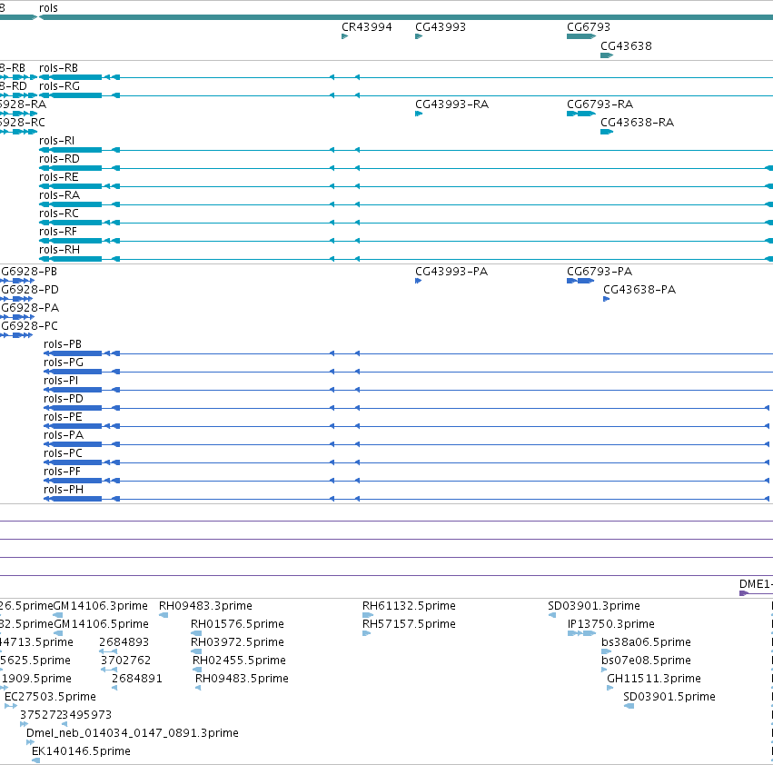Open the rols-PI CDS label
Viewport: 773px width, 765px height.
[x=61, y=381]
